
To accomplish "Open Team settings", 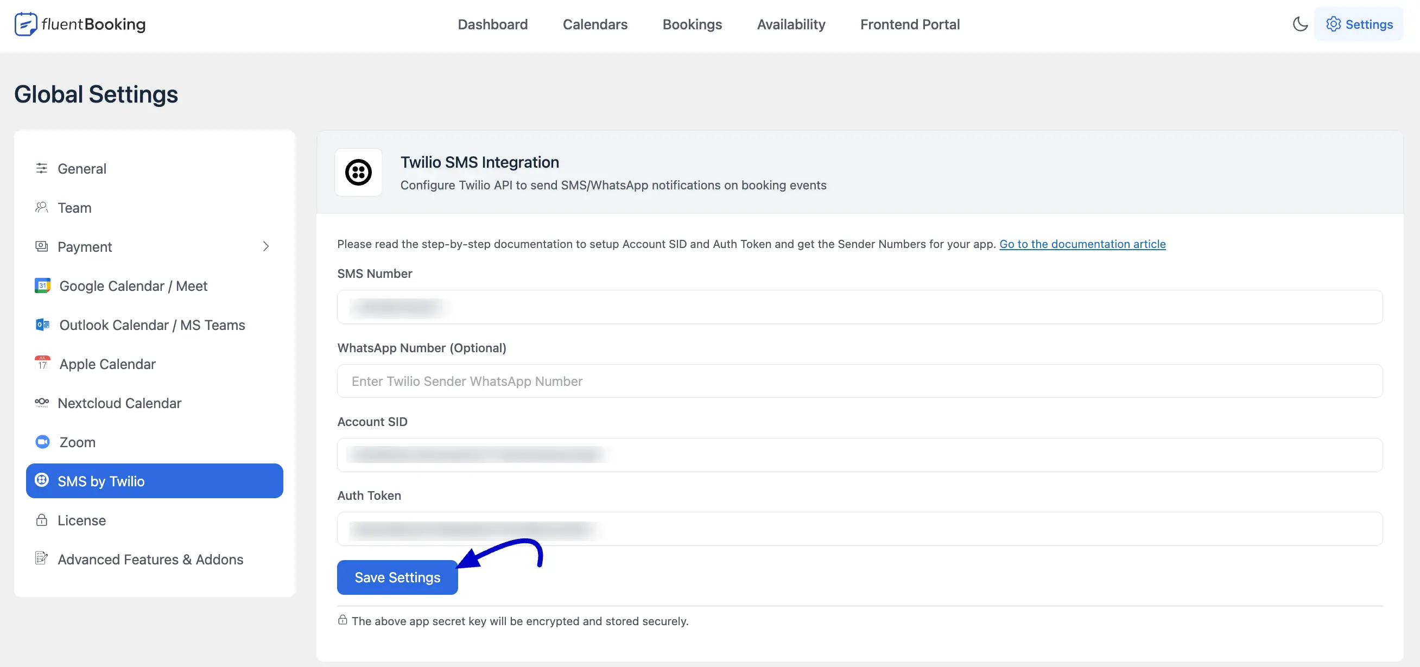I will (154, 208).
